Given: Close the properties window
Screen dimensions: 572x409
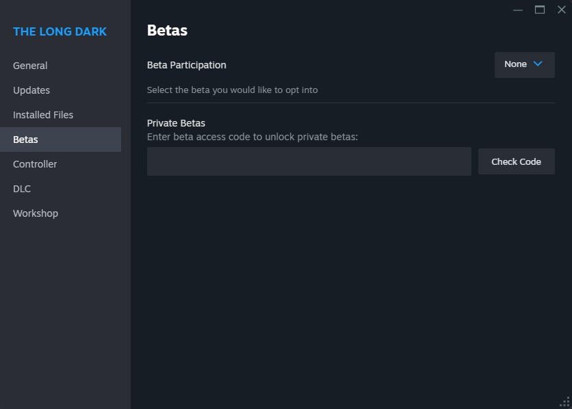Looking at the screenshot, I should click(562, 10).
